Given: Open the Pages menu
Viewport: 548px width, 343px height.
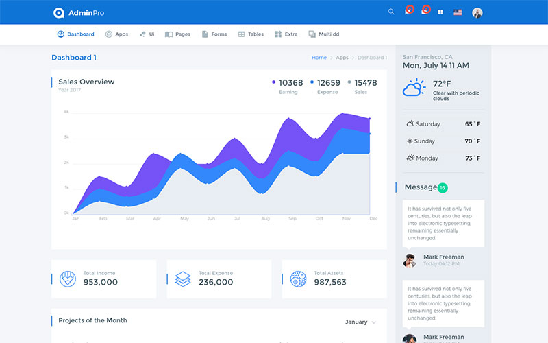Looking at the screenshot, I should [177, 34].
